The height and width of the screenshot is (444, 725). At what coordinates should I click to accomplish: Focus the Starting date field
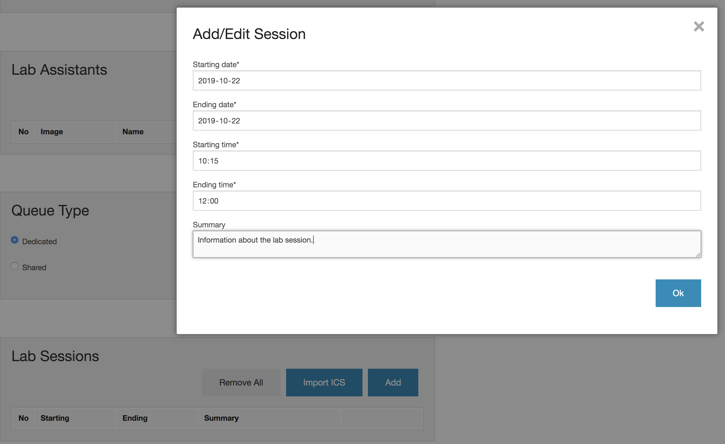click(x=447, y=80)
